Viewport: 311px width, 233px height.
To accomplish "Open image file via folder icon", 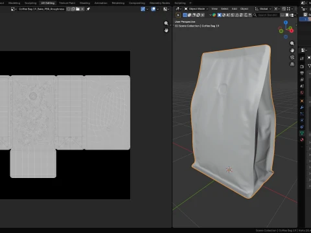I will [x=78, y=9].
